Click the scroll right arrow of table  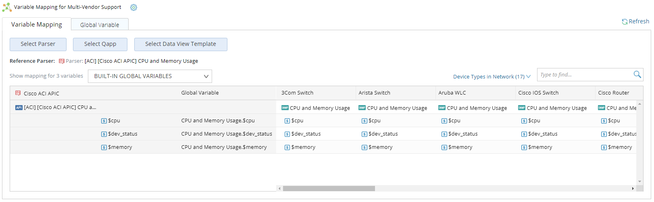pyautogui.click(x=633, y=188)
